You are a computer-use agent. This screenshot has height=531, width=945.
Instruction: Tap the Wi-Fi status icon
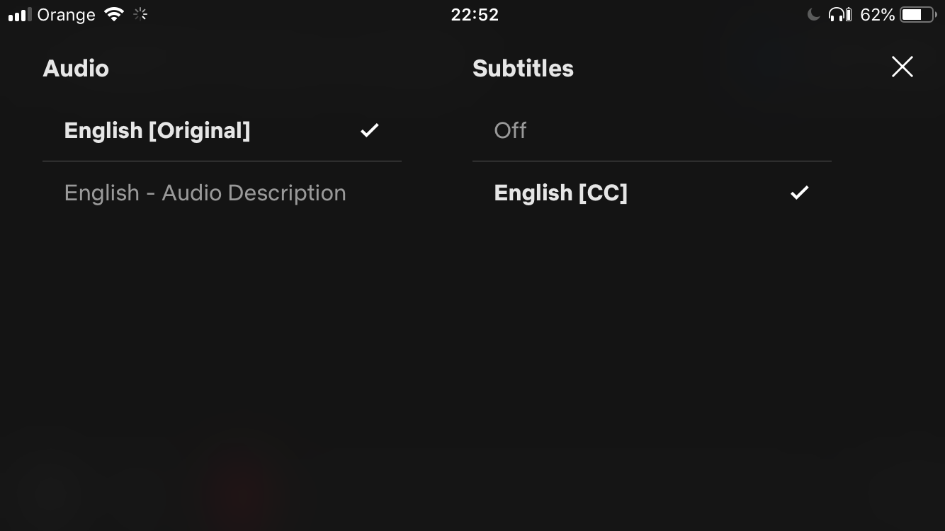coord(113,15)
